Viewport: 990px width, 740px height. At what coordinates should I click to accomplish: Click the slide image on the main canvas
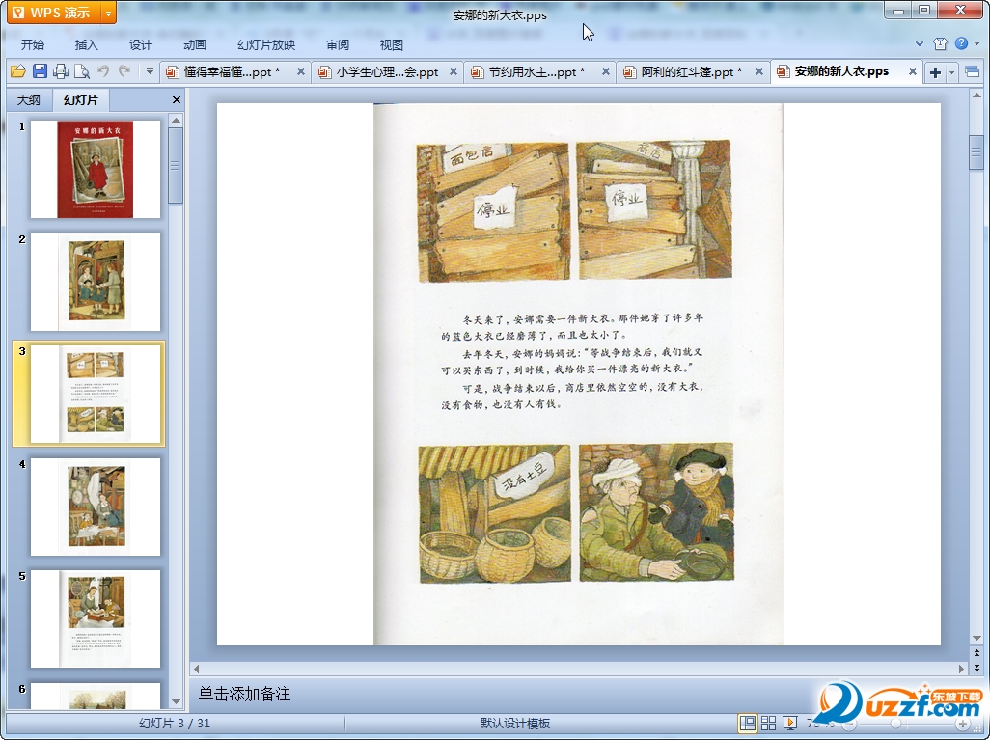click(578, 373)
